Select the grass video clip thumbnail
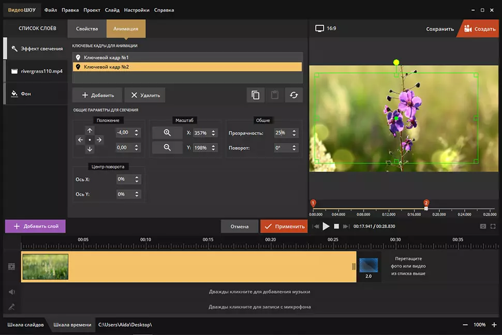Screen dimensions: 502x335 pos(46,267)
